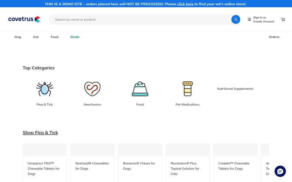Click the user account icon

click(249, 19)
